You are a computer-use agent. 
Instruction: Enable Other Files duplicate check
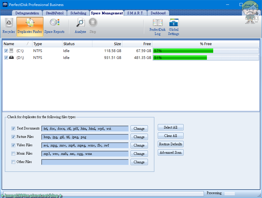13,162
